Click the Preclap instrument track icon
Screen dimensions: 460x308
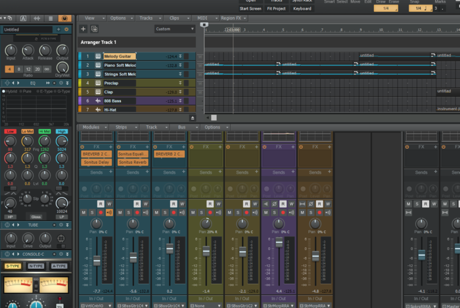[x=98, y=83]
